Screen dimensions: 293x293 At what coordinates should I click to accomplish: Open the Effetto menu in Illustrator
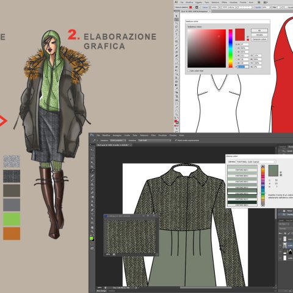pyautogui.click(x=224, y=2)
